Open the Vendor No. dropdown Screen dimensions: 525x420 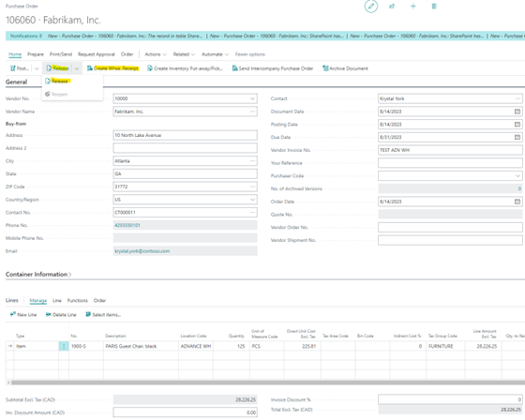[x=252, y=98]
